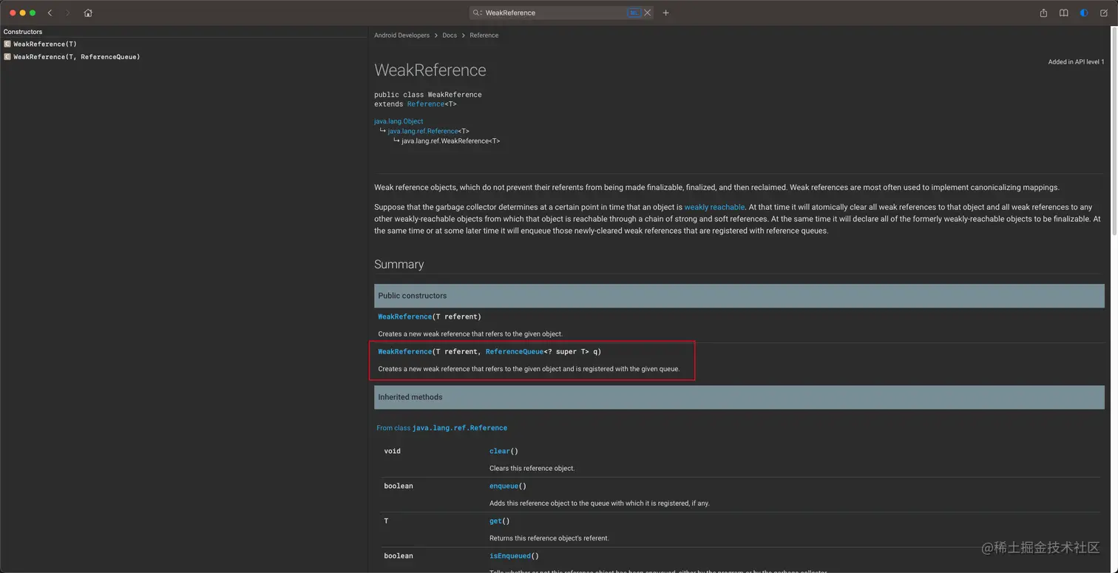The image size is (1118, 573).
Task: Open the Docs breadcrumb
Action: (x=450, y=35)
